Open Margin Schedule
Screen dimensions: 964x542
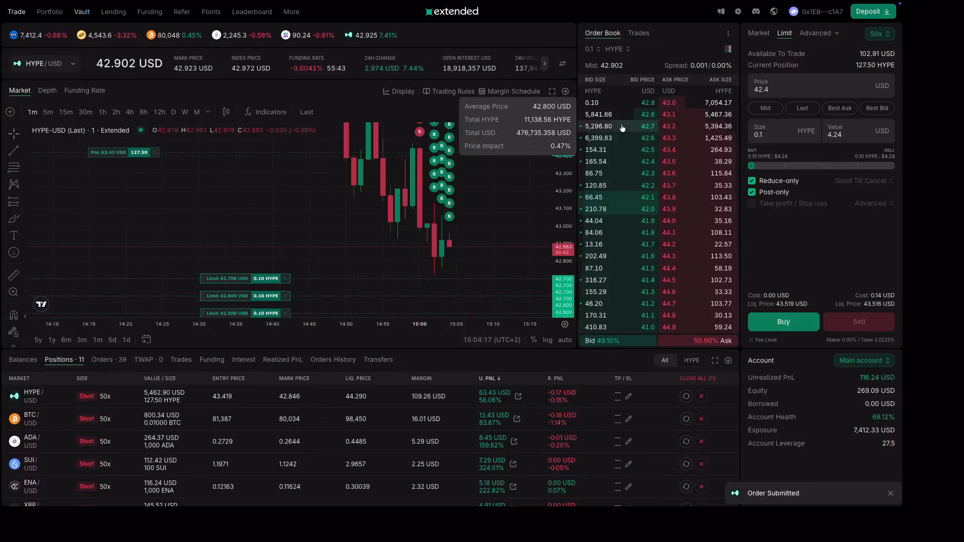(x=509, y=91)
